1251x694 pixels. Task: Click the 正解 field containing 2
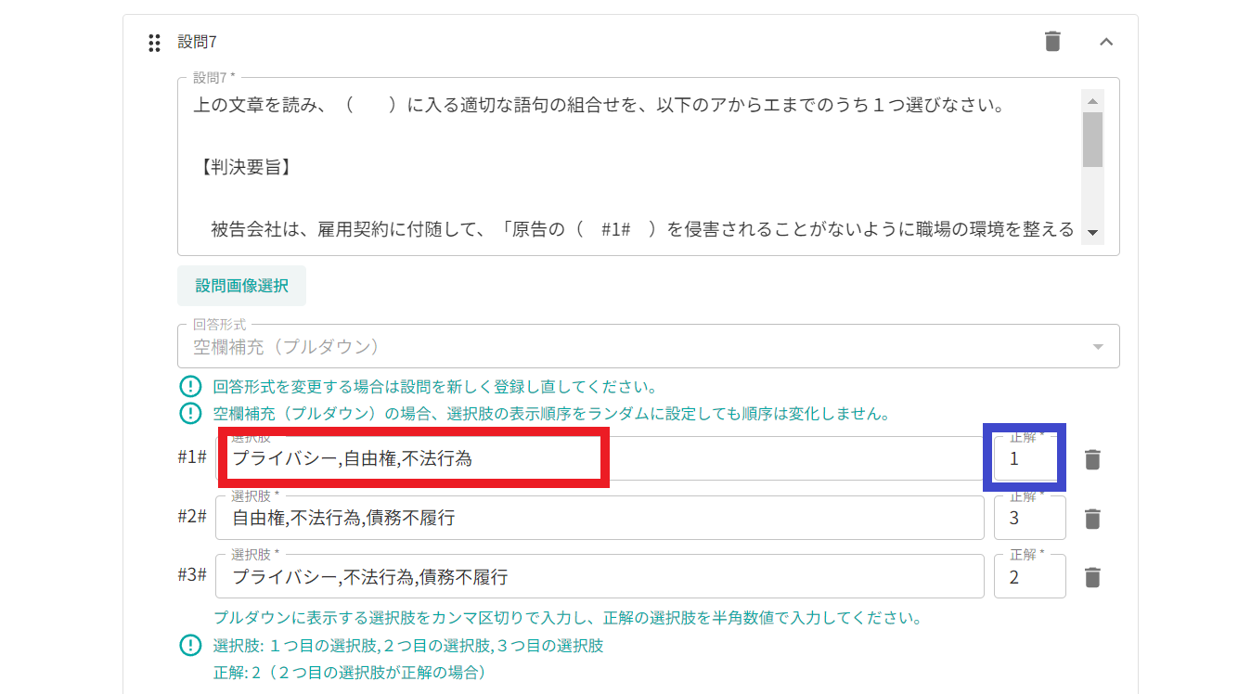pos(1029,576)
